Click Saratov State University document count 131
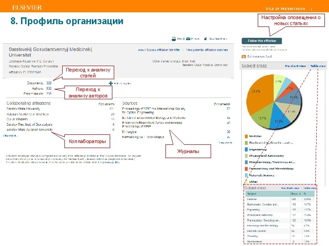 tap(112, 109)
